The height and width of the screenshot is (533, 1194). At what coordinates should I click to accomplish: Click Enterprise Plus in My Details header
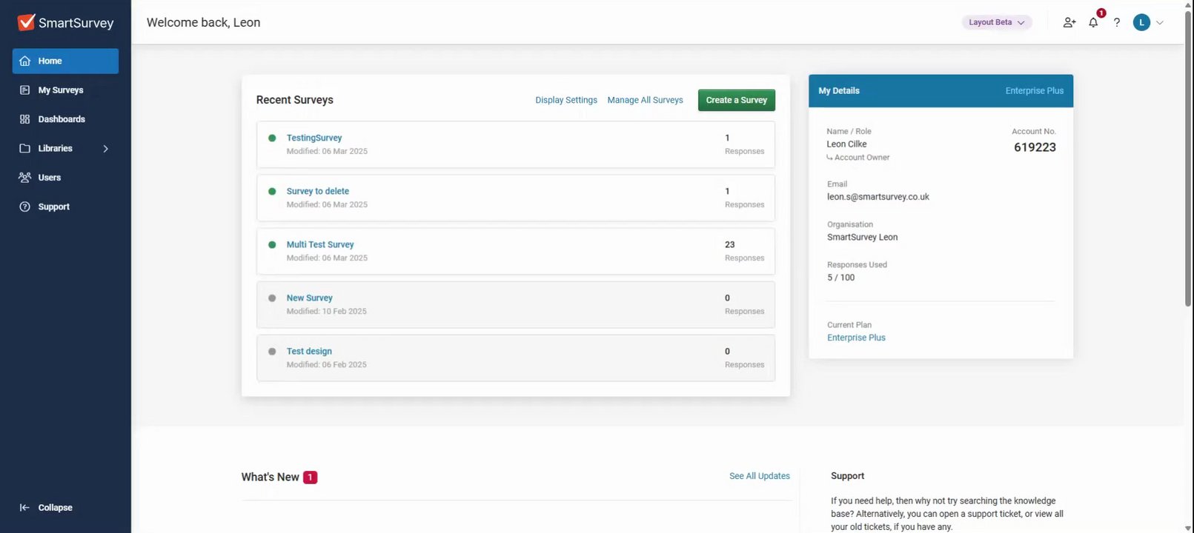1034,91
